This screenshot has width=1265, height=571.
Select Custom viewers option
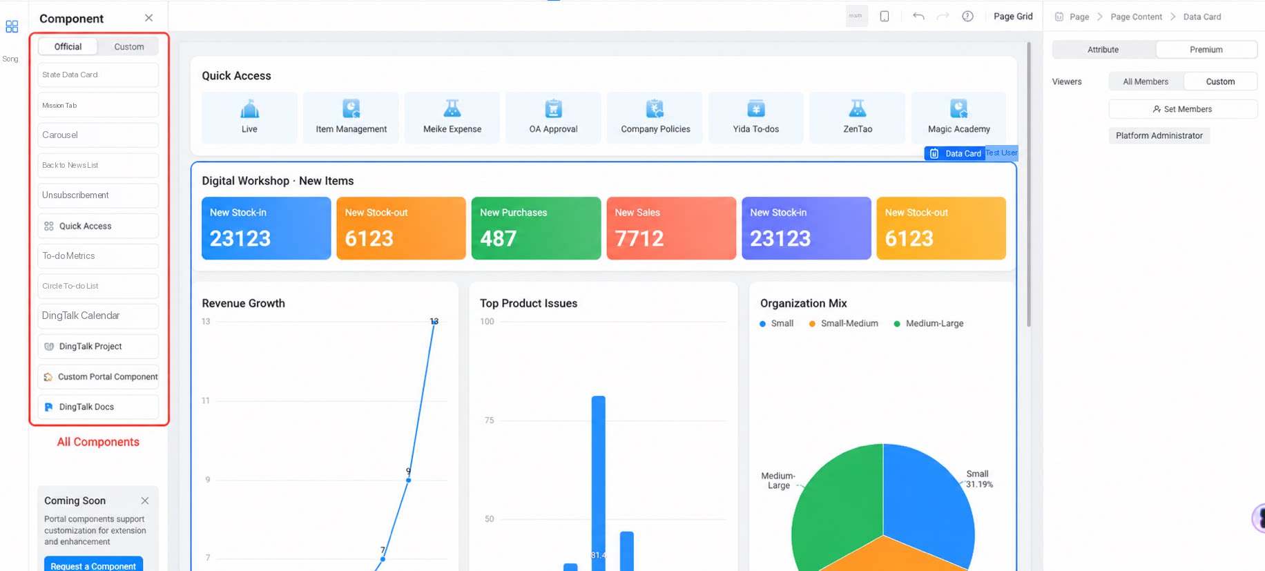[1220, 81]
